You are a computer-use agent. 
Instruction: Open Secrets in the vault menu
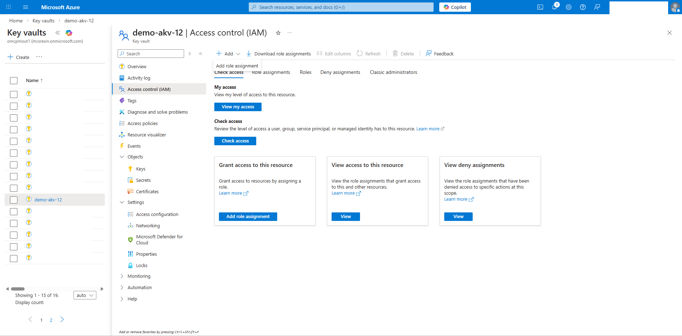coord(143,180)
